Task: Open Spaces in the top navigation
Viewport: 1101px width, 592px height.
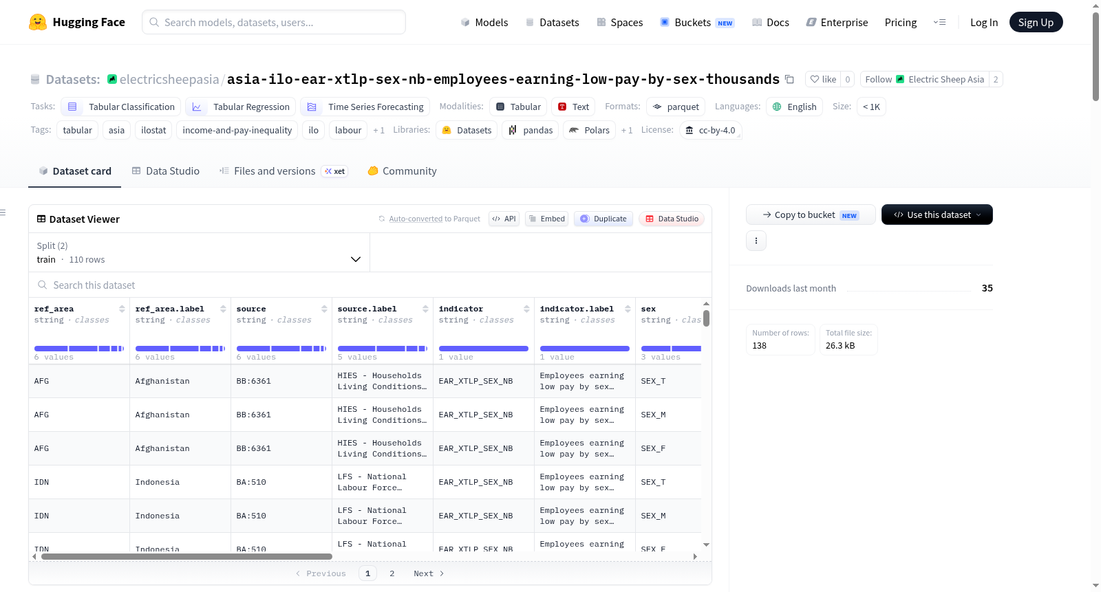Action: tap(619, 22)
